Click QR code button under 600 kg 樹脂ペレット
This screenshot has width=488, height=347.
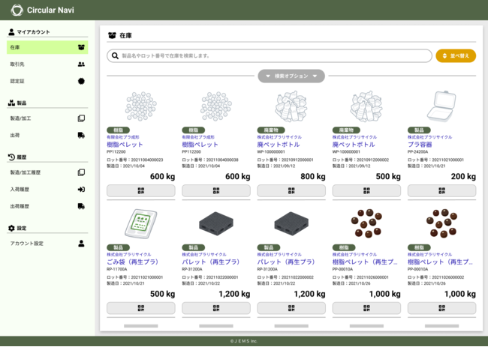point(141,191)
